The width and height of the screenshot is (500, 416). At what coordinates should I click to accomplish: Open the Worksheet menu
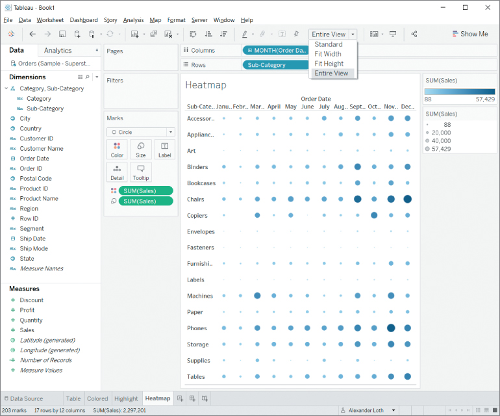[x=50, y=20]
